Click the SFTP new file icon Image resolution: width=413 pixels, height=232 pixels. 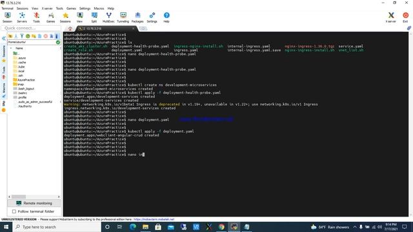click(x=40, y=36)
